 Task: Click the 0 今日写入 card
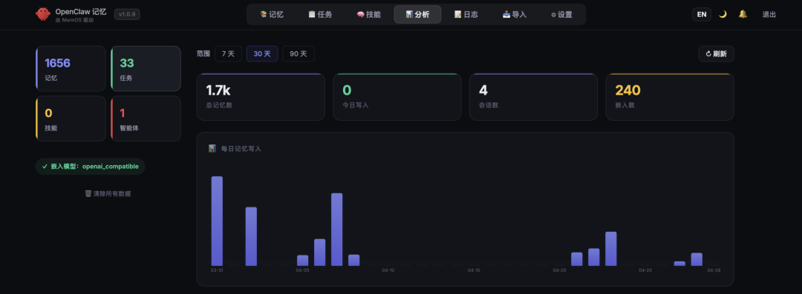click(x=397, y=97)
